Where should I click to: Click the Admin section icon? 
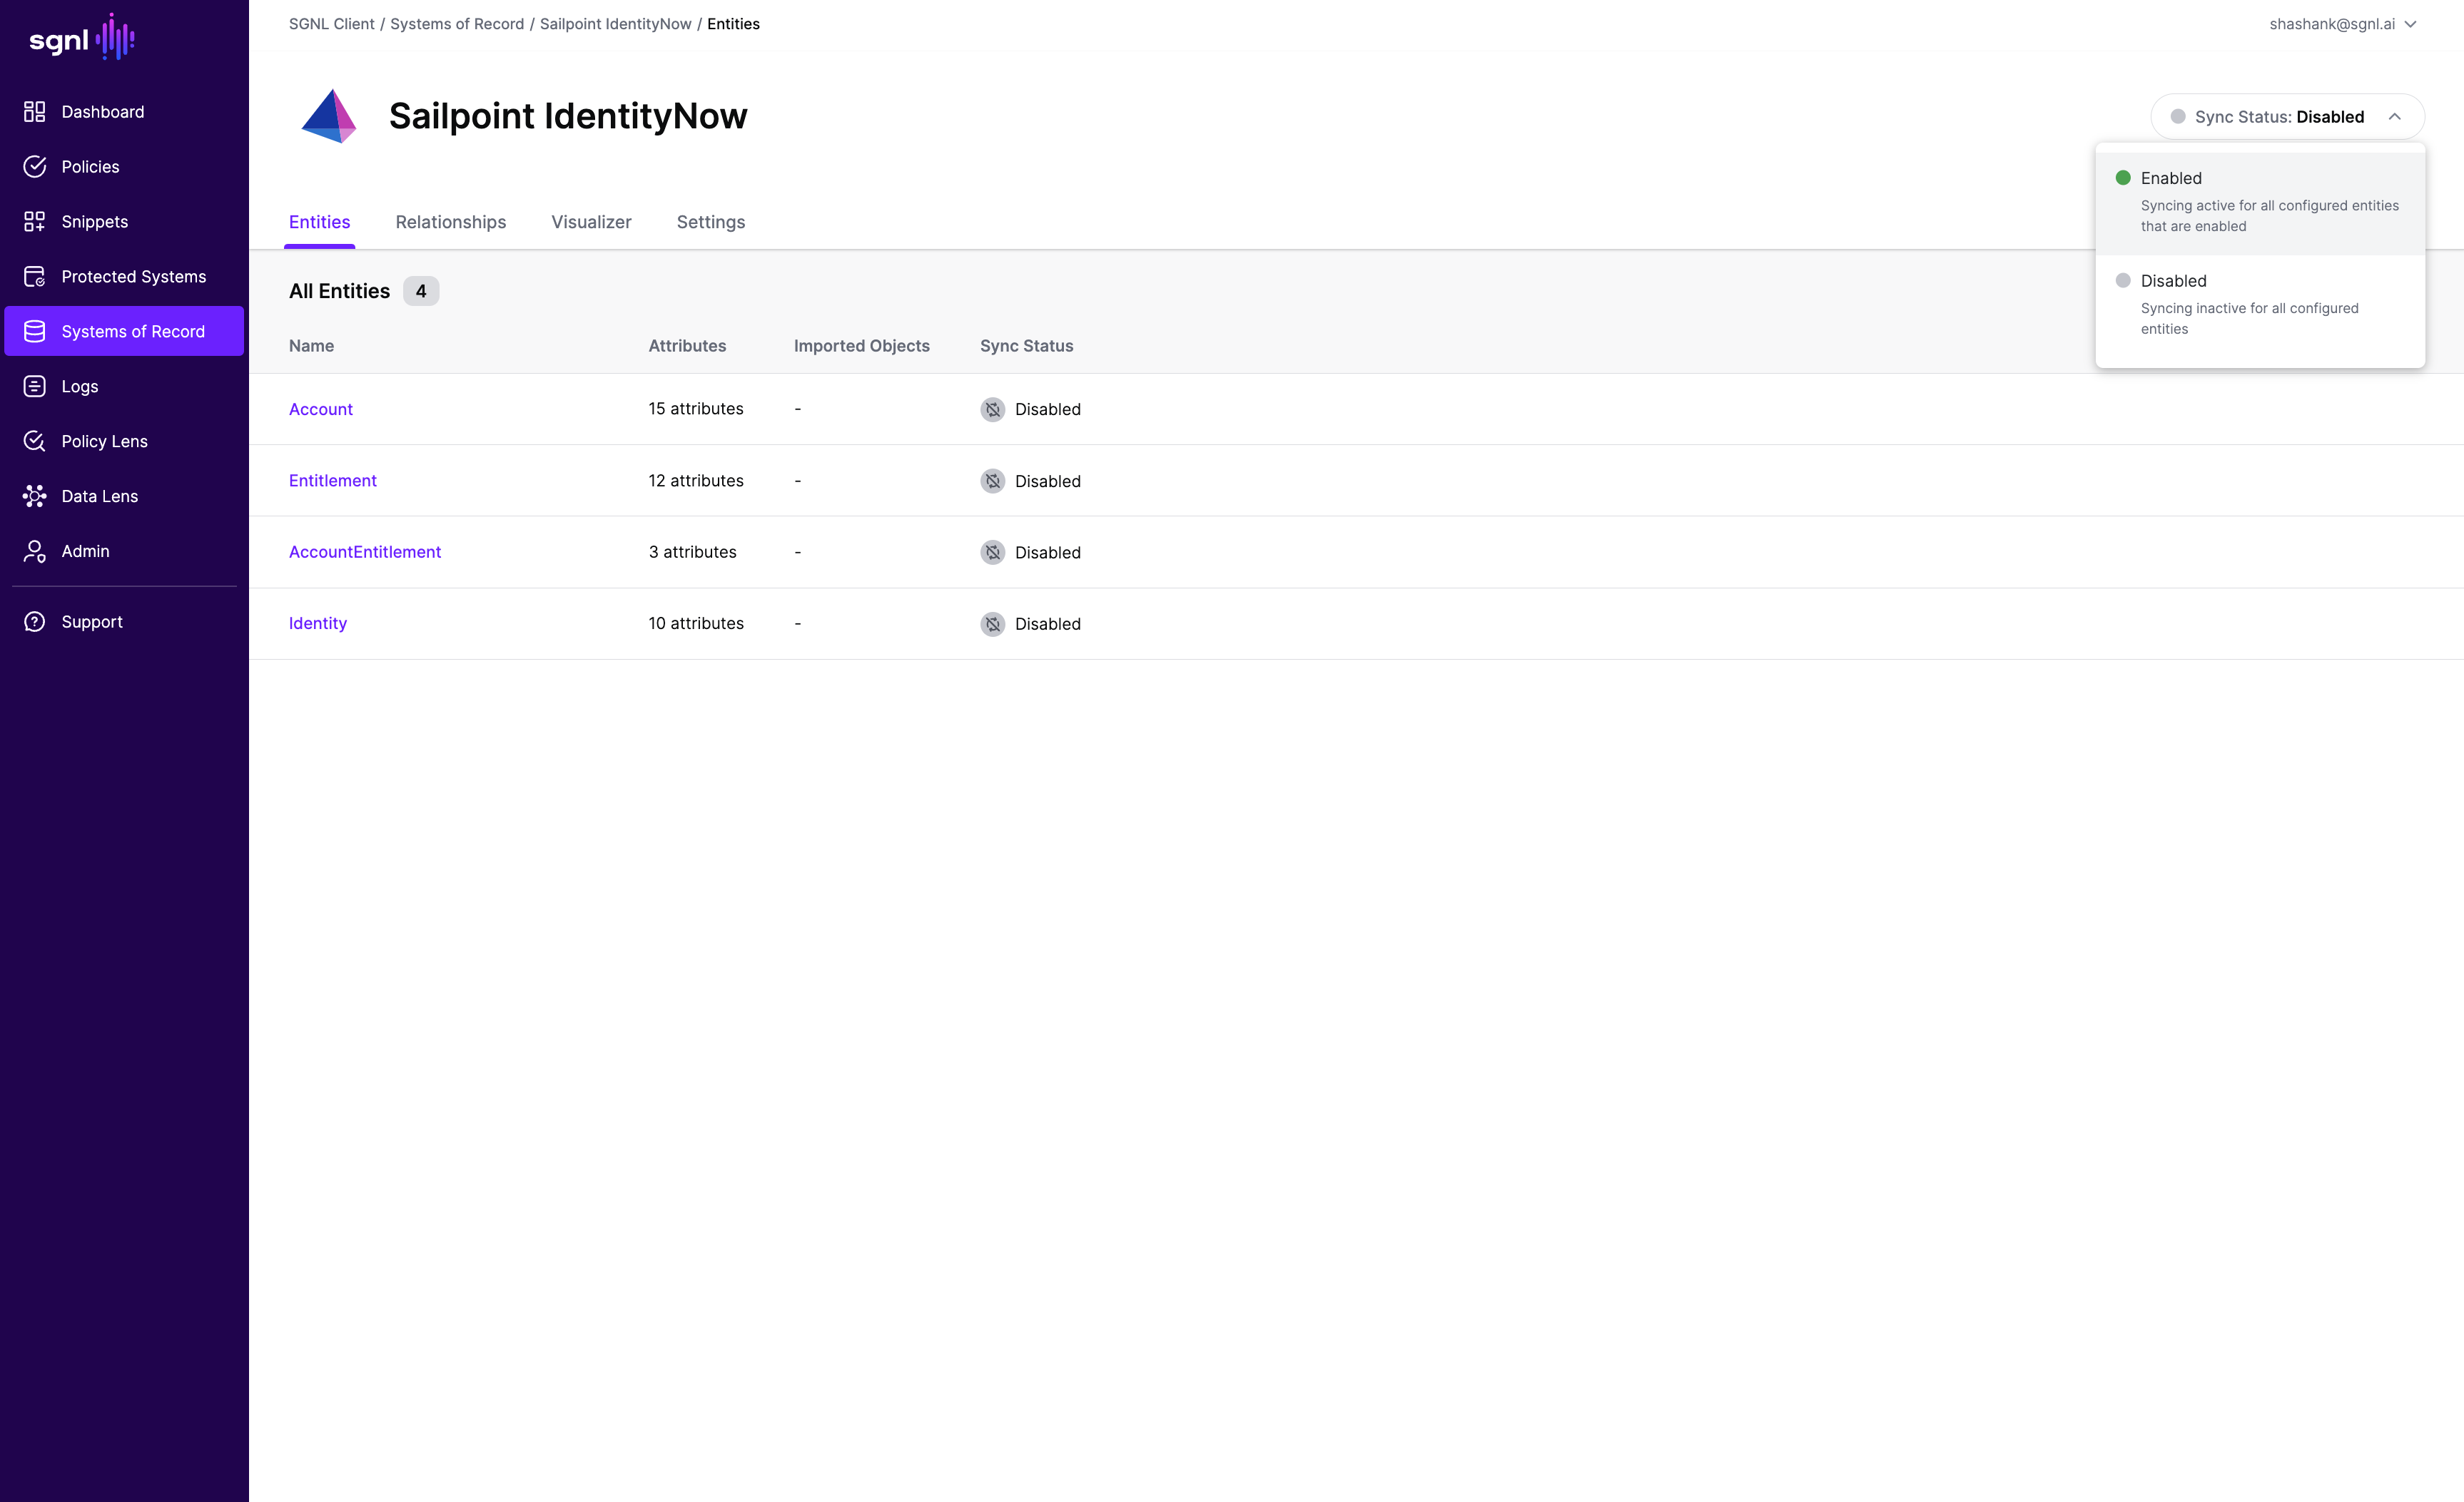coord(34,551)
